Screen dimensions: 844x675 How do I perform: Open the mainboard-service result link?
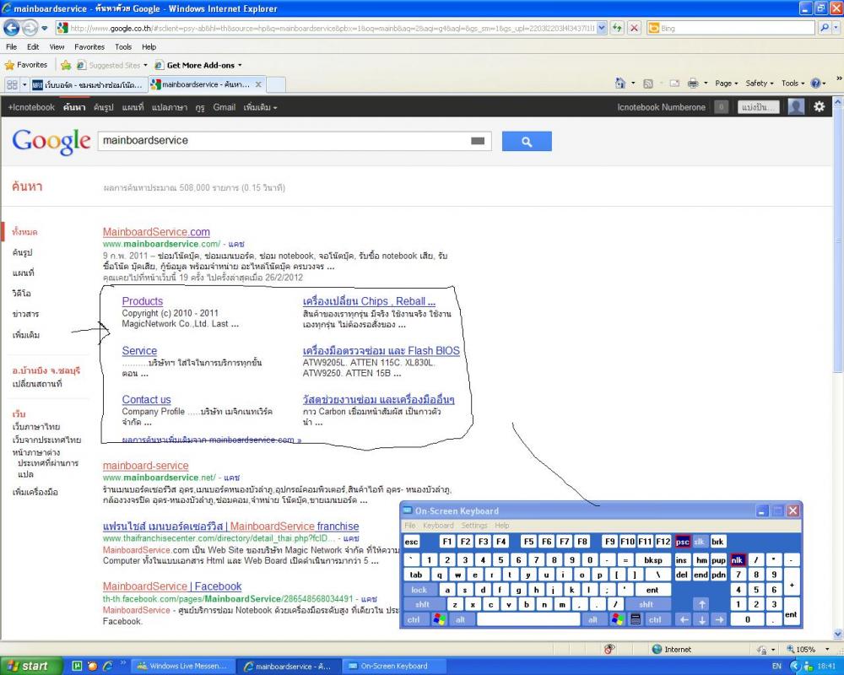click(145, 466)
